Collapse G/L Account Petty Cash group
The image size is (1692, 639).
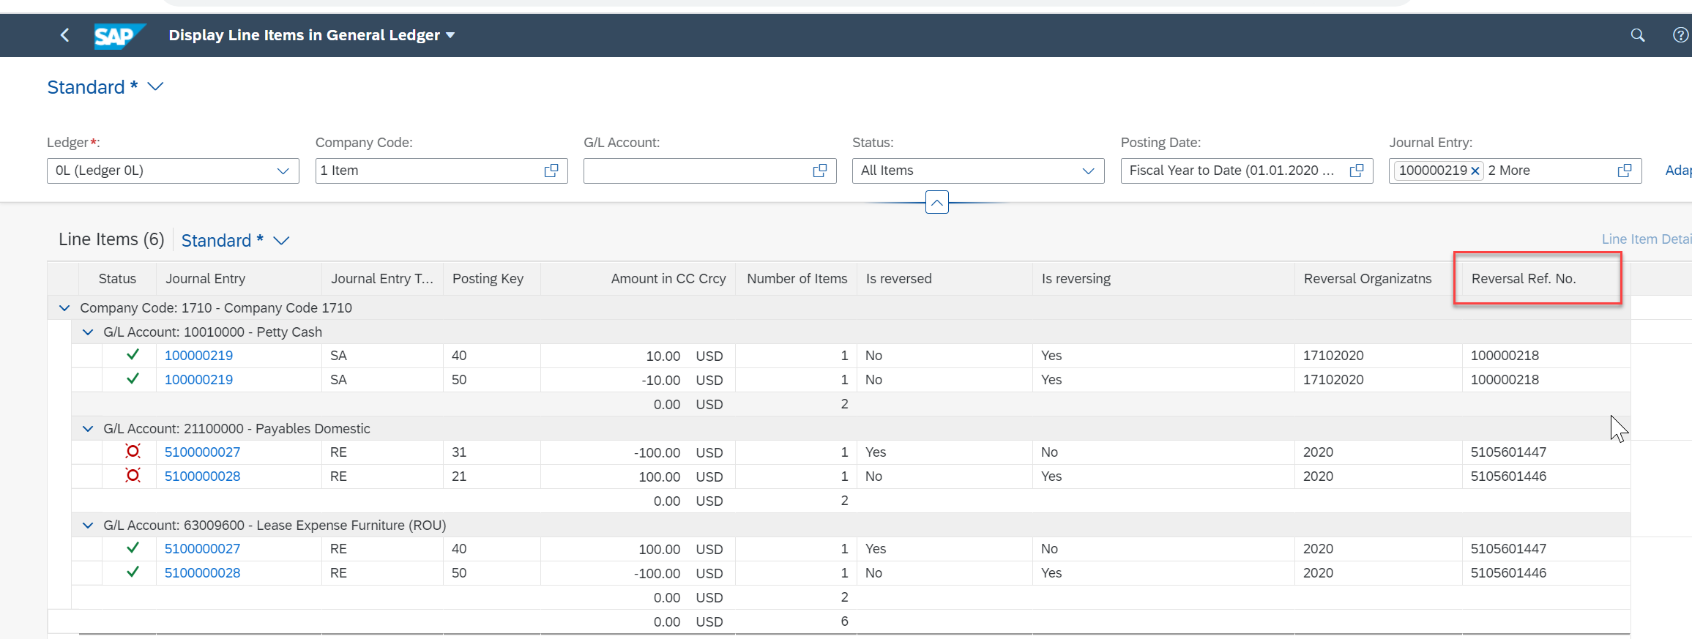pos(88,332)
